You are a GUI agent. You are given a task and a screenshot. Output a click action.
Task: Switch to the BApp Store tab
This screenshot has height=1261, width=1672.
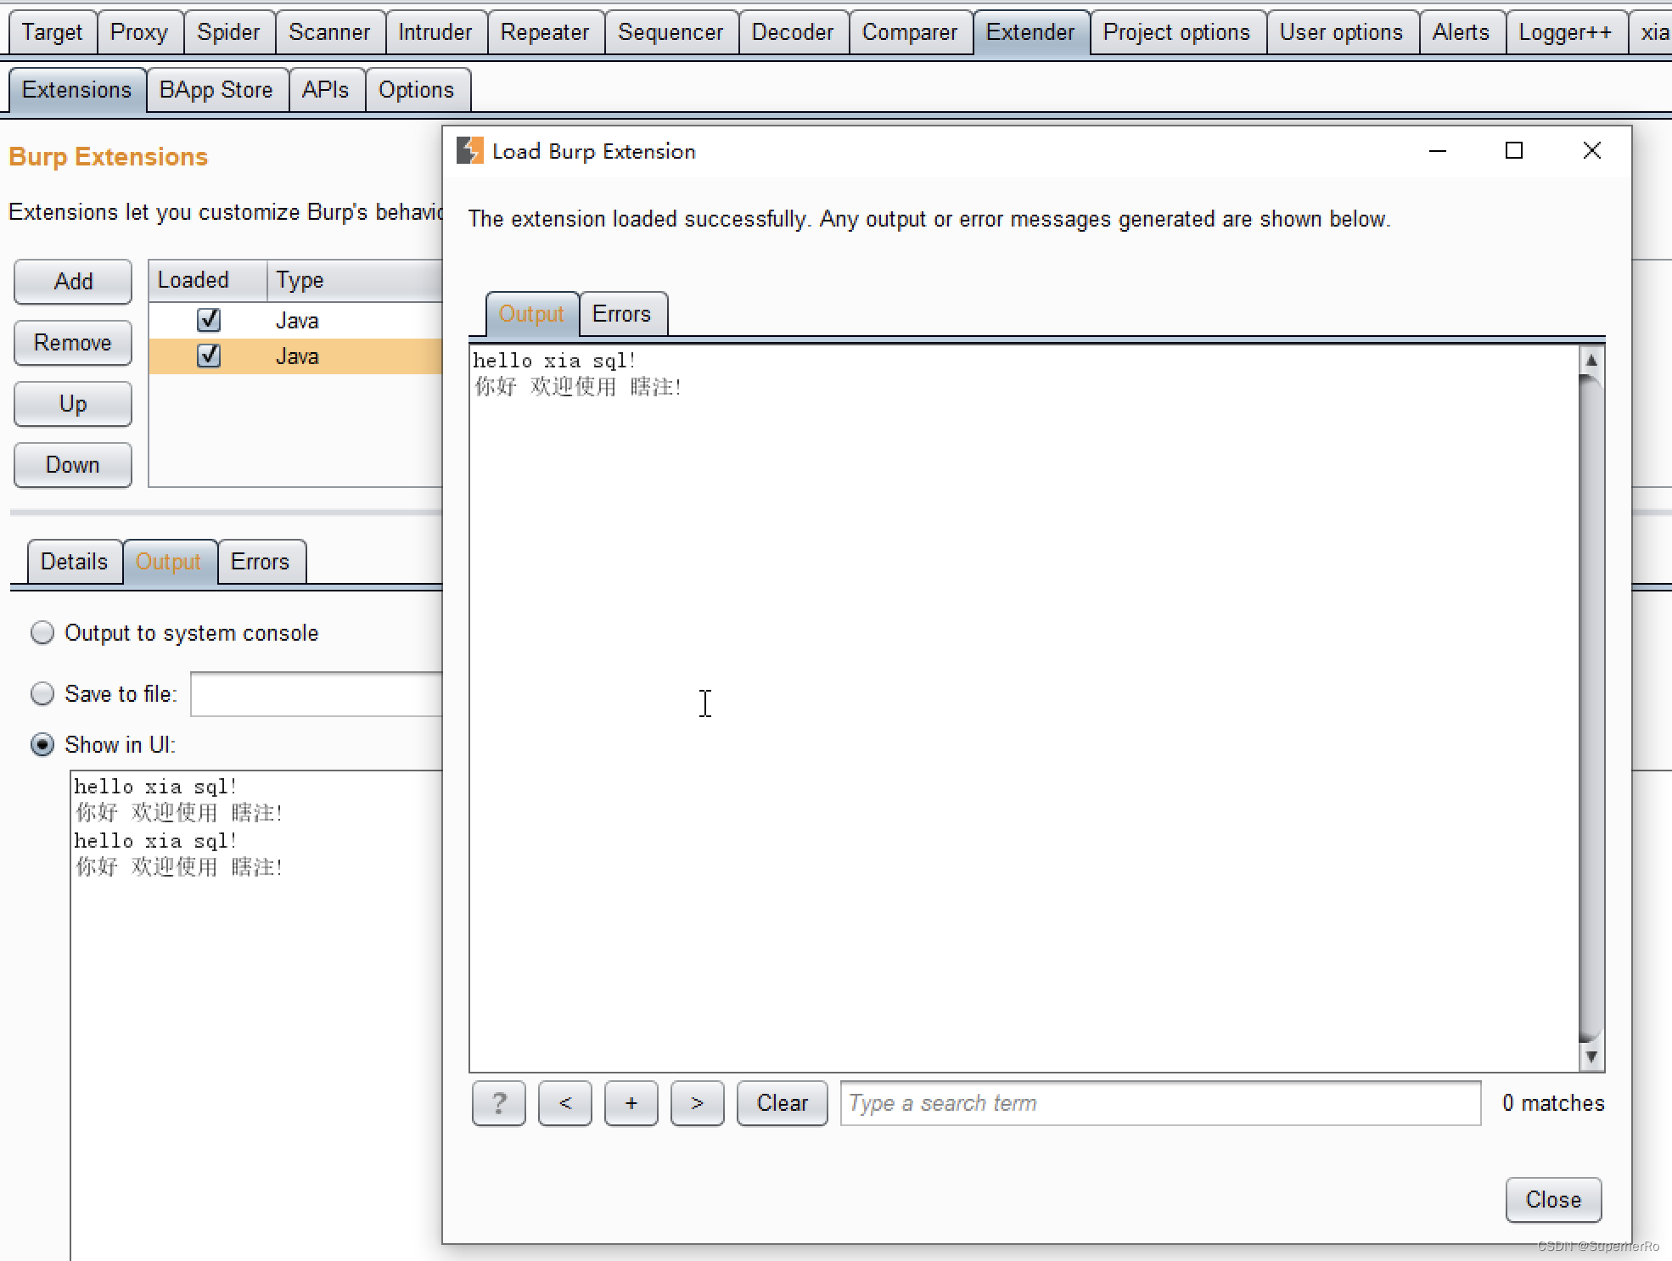click(216, 89)
